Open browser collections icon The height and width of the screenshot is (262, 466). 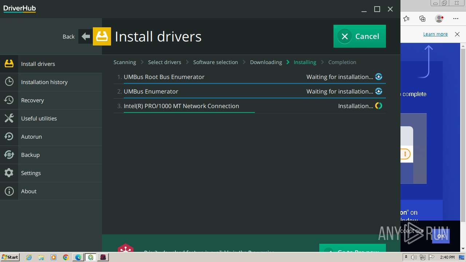[x=422, y=19]
